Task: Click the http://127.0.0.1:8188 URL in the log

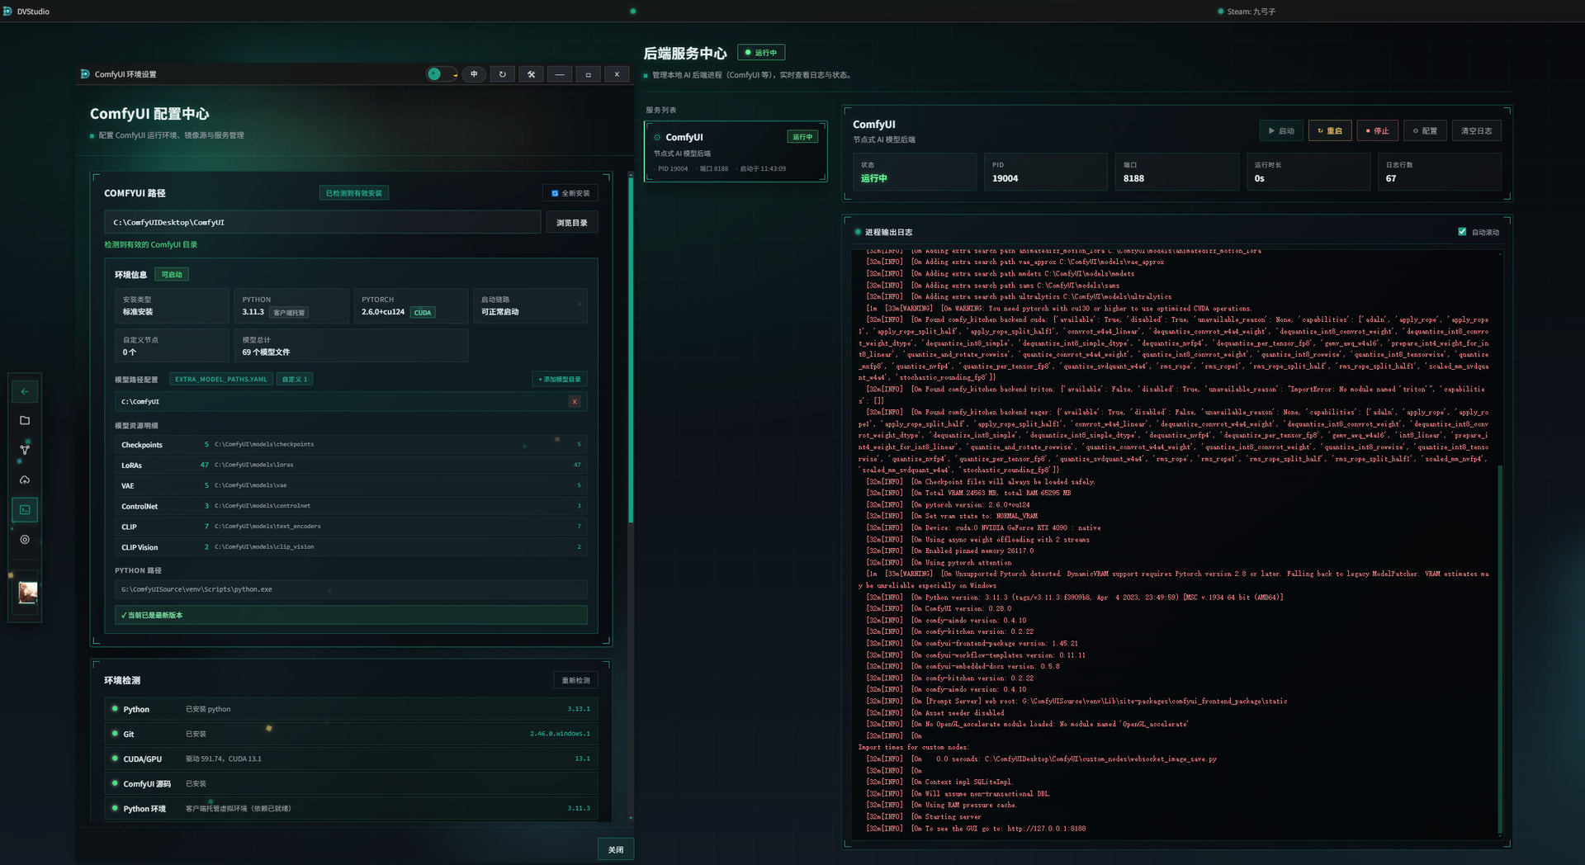Action: (1046, 829)
